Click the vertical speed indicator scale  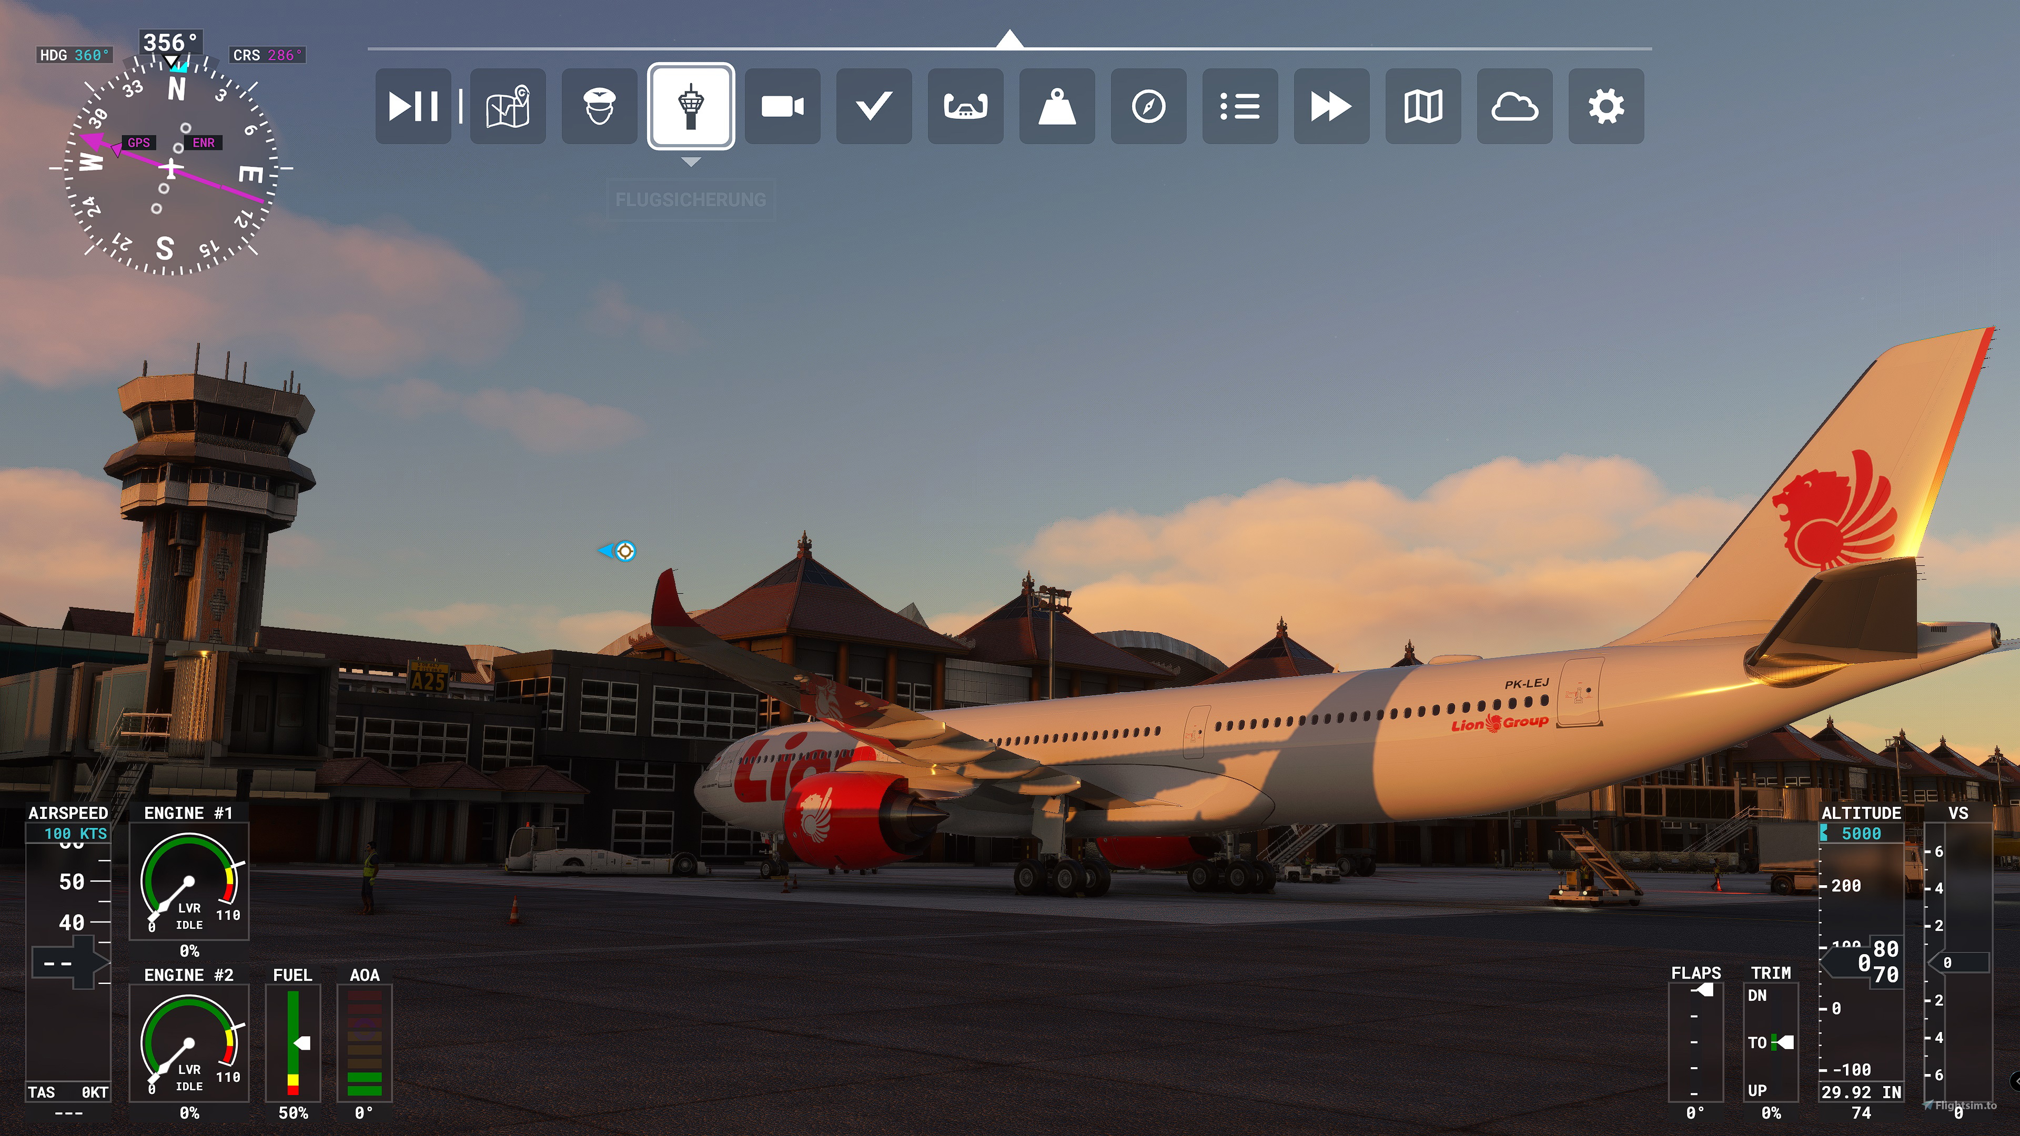pos(1957,962)
